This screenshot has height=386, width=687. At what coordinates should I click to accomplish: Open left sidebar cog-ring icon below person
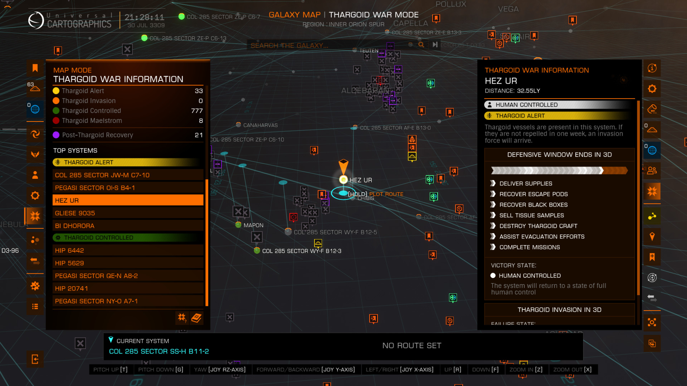click(x=35, y=196)
